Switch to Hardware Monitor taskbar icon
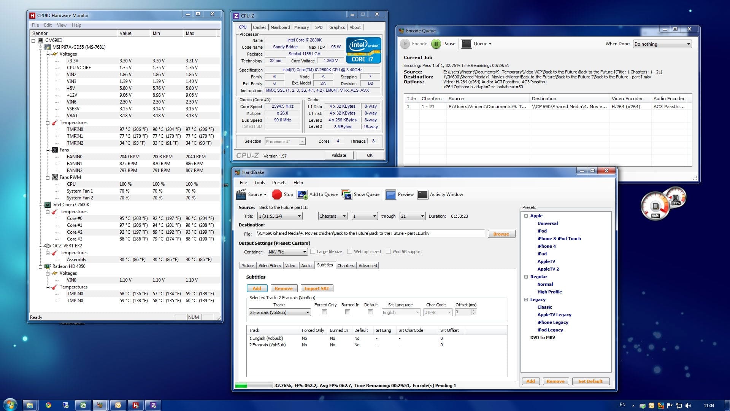The width and height of the screenshot is (730, 411). point(135,405)
